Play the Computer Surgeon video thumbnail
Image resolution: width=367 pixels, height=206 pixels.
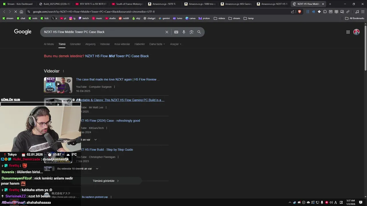pyautogui.click(x=58, y=85)
